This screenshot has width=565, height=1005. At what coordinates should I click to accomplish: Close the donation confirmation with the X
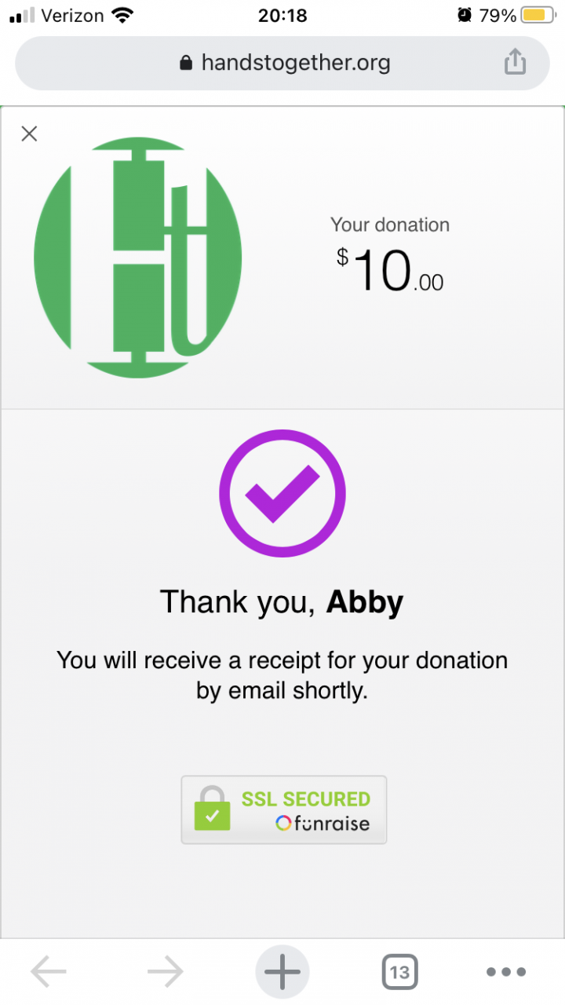(29, 133)
